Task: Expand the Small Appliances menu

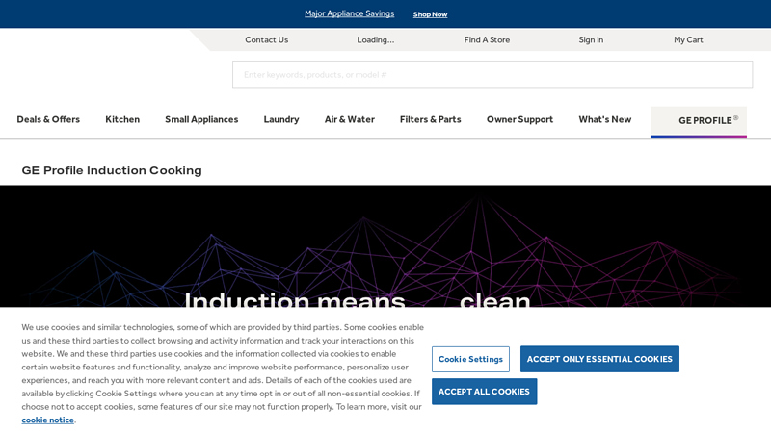Action: [x=201, y=119]
